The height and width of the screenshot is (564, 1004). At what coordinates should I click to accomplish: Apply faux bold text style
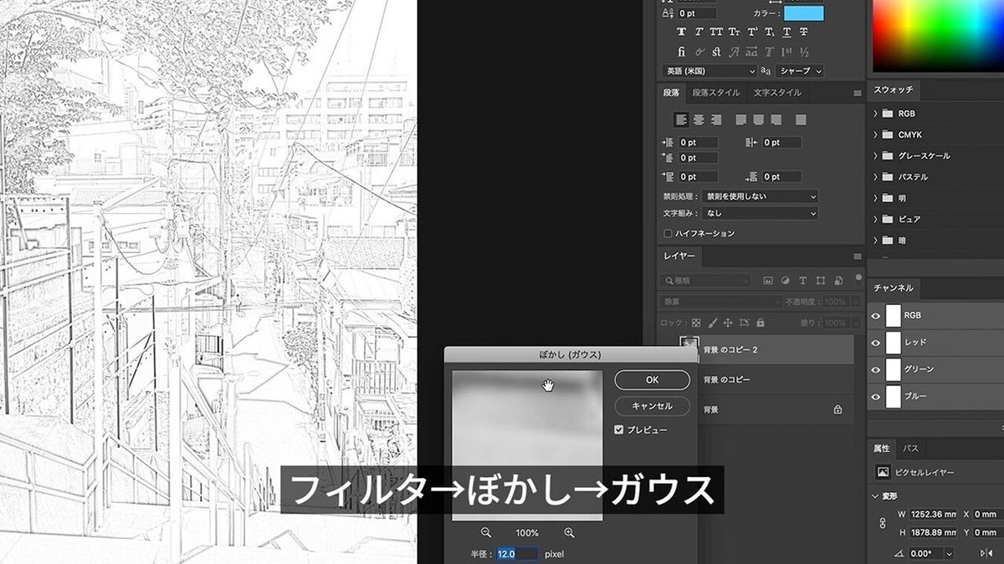coord(681,32)
